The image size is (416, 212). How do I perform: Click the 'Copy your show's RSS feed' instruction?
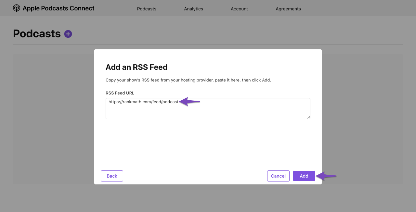pyautogui.click(x=188, y=80)
